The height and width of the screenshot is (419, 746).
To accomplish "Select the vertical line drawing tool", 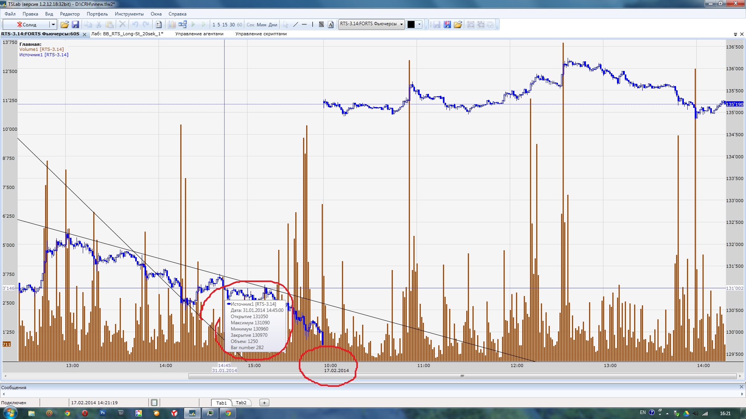I will 312,24.
